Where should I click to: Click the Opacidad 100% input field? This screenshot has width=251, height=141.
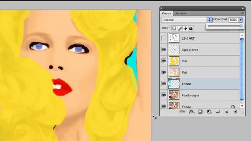[234, 20]
